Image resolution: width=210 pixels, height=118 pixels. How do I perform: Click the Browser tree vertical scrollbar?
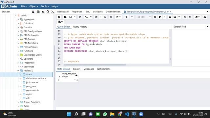coord(54,73)
